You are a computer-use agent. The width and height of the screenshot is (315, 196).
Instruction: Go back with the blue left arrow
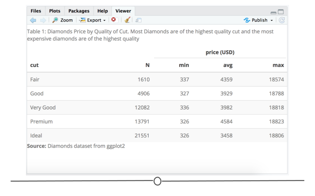click(x=33, y=20)
